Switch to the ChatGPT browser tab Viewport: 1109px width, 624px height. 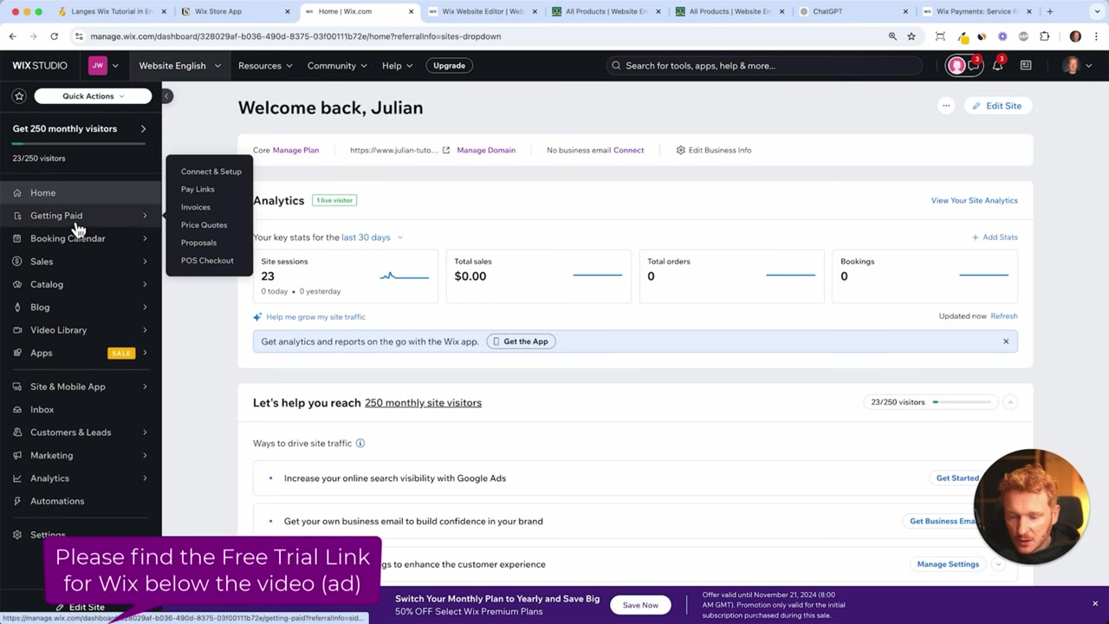[x=853, y=11]
